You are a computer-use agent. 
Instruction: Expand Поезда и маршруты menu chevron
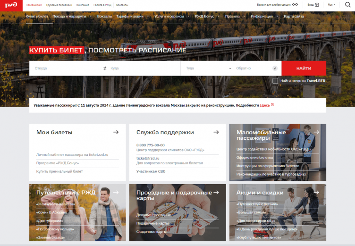tap(91, 17)
